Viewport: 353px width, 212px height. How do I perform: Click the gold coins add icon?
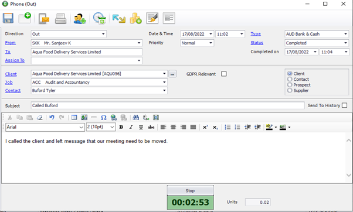135,19
